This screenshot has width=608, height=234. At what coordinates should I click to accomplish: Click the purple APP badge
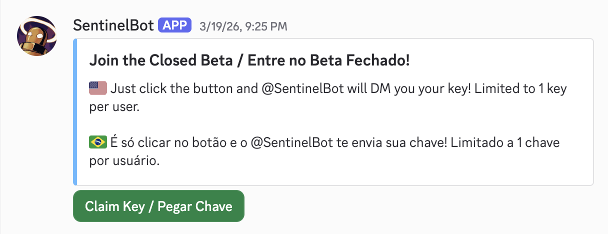175,25
